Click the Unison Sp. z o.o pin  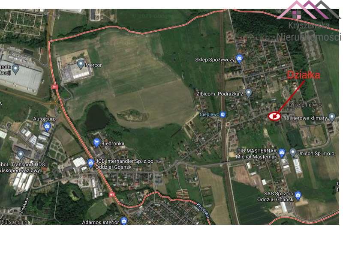point(292,152)
